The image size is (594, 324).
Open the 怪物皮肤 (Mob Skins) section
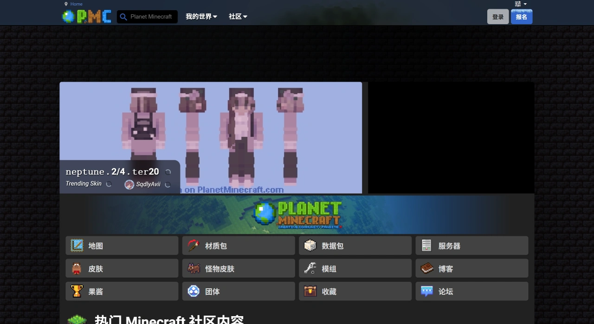click(x=238, y=268)
